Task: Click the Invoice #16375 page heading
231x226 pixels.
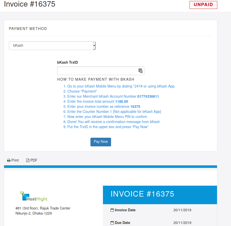Action: click(30, 4)
